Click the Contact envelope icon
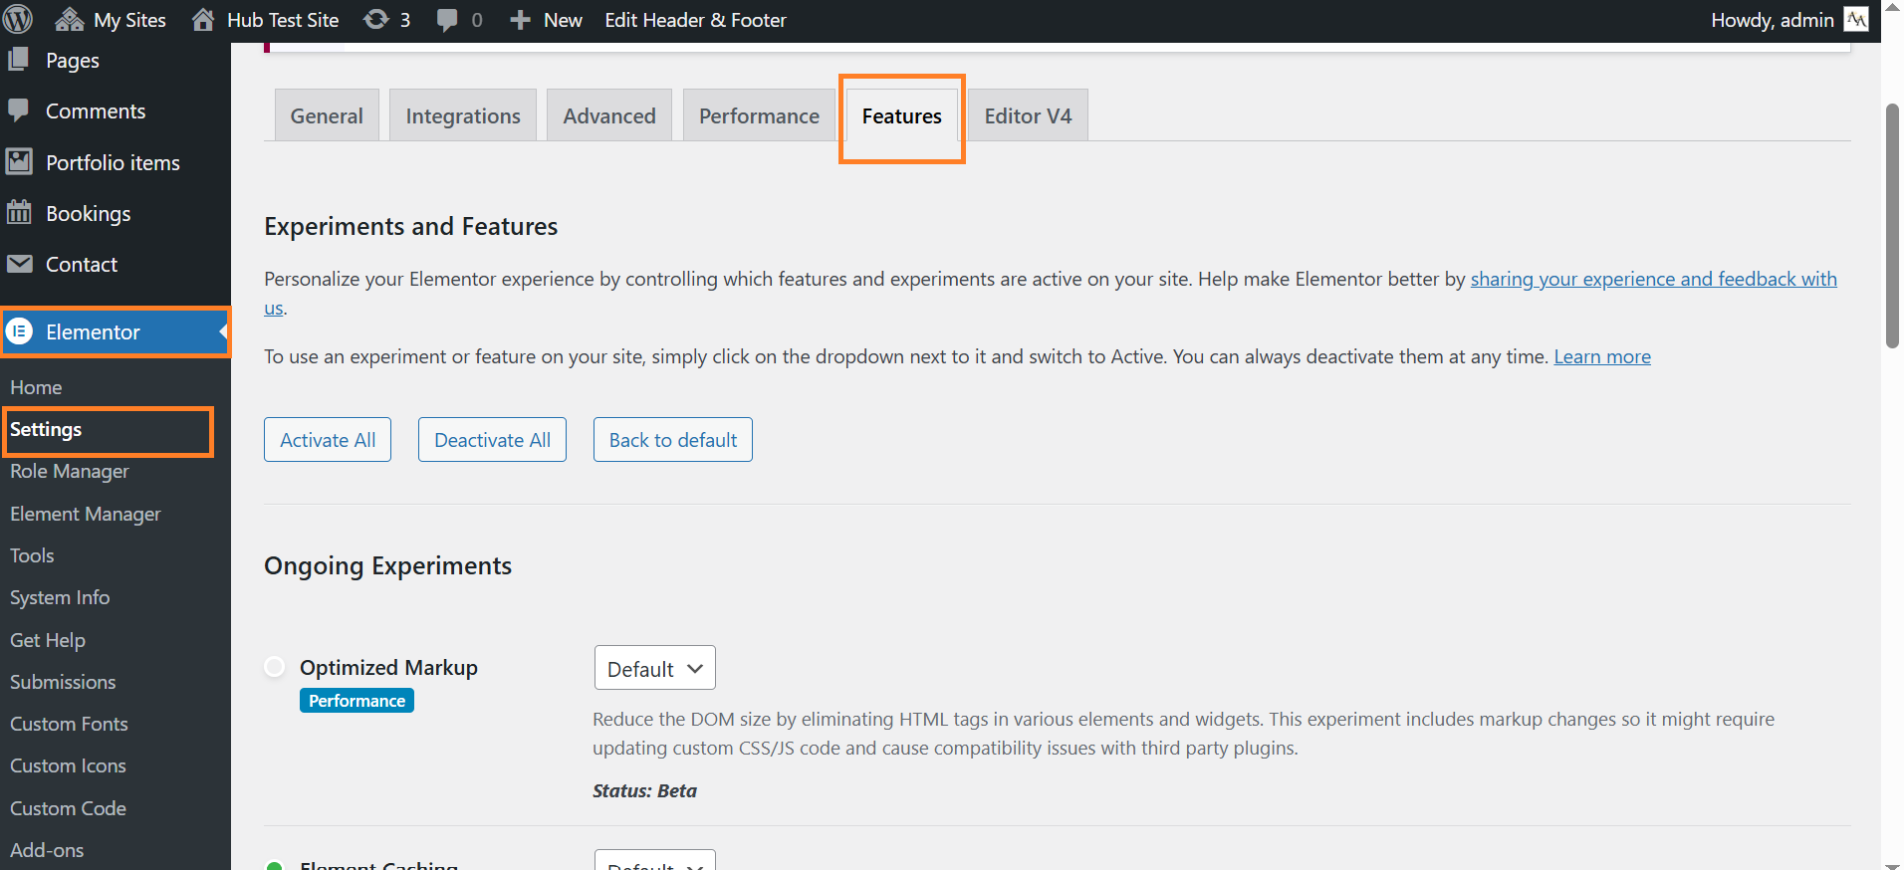The width and height of the screenshot is (1904, 870). pos(19,264)
